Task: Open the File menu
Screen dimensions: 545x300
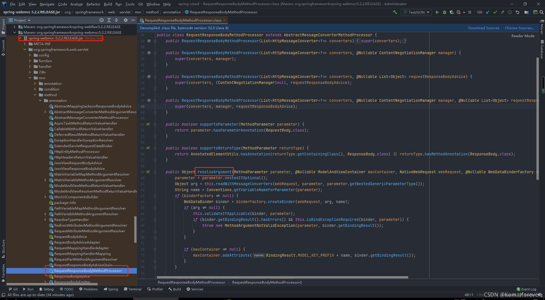Action: point(12,4)
